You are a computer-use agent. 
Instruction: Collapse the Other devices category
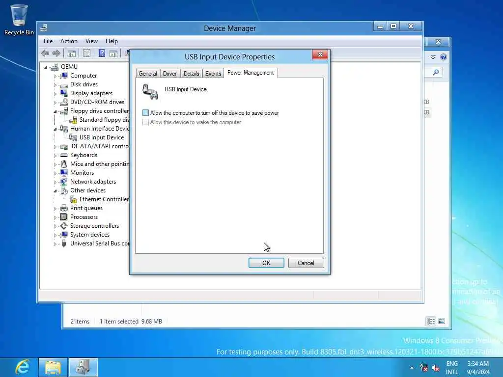55,191
